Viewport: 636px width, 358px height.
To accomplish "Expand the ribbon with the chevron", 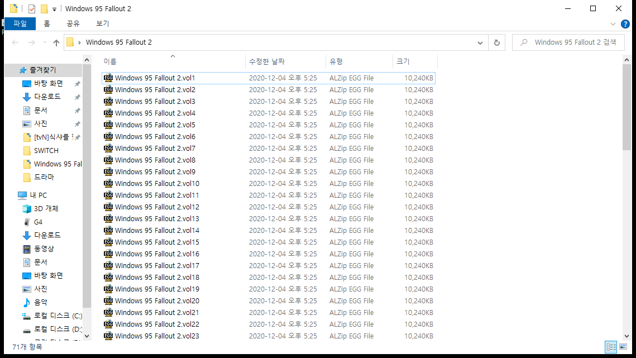I will (613, 24).
